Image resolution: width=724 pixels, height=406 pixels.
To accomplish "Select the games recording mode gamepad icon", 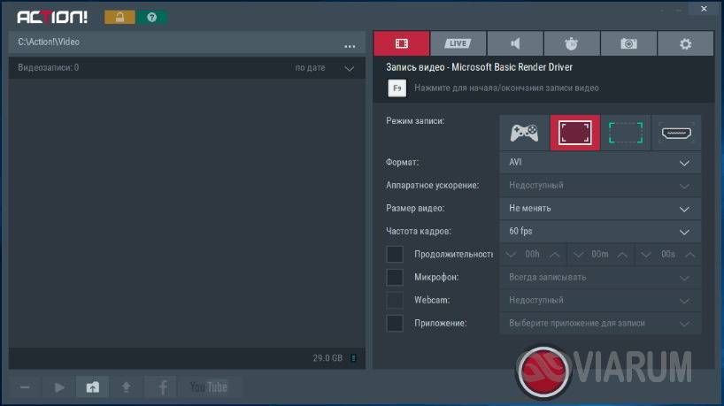I will pos(524,133).
